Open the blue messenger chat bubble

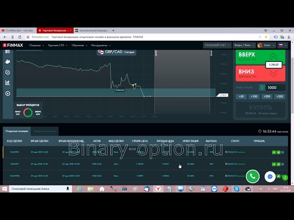point(271,176)
